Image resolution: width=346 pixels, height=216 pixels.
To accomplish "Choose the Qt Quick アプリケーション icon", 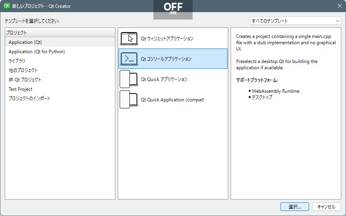I will tap(129, 79).
